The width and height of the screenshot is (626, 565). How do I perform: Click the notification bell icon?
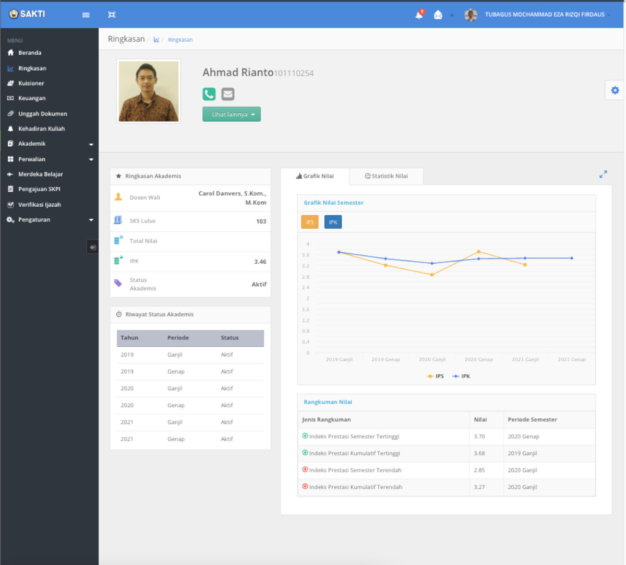point(419,15)
